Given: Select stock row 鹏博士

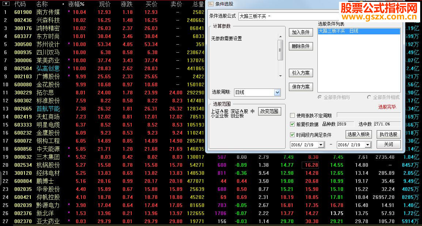Looking at the screenshot, I should (x=211, y=181).
